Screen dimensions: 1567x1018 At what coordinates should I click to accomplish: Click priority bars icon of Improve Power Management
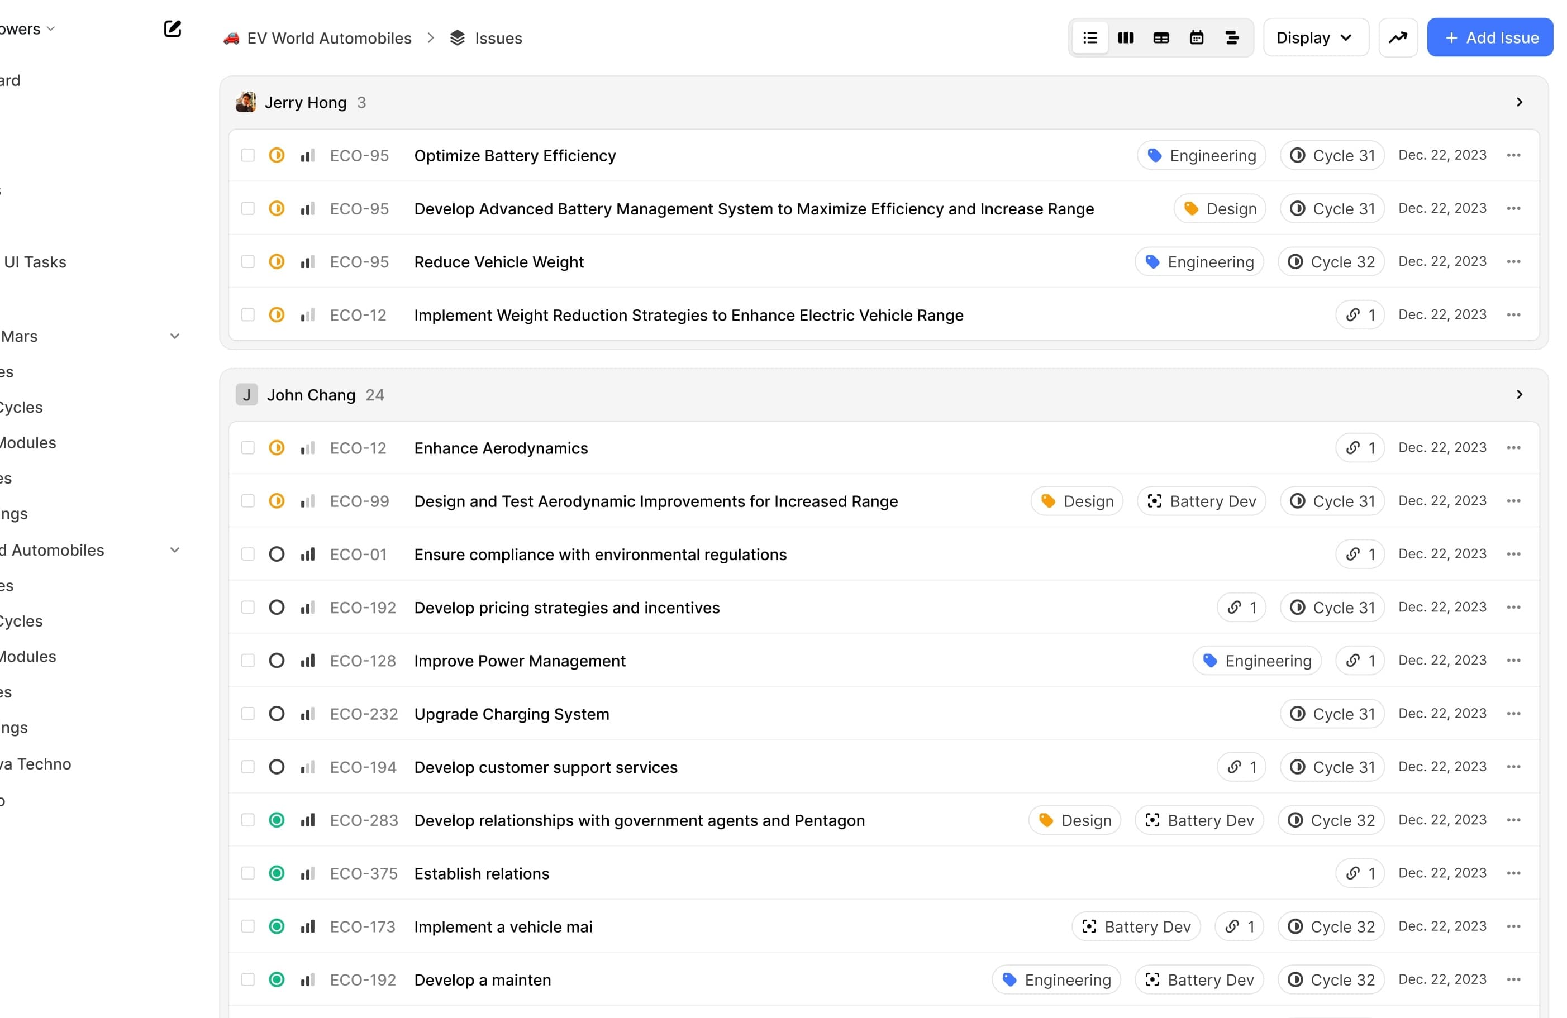pos(307,661)
